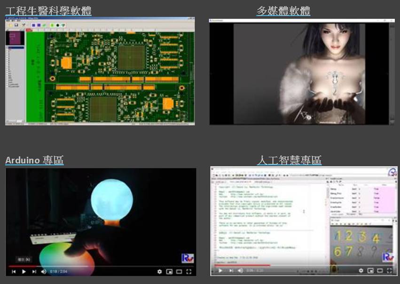Click the PCB layout software screenshot
Image resolution: width=400 pixels, height=284 pixels.
(x=100, y=71)
